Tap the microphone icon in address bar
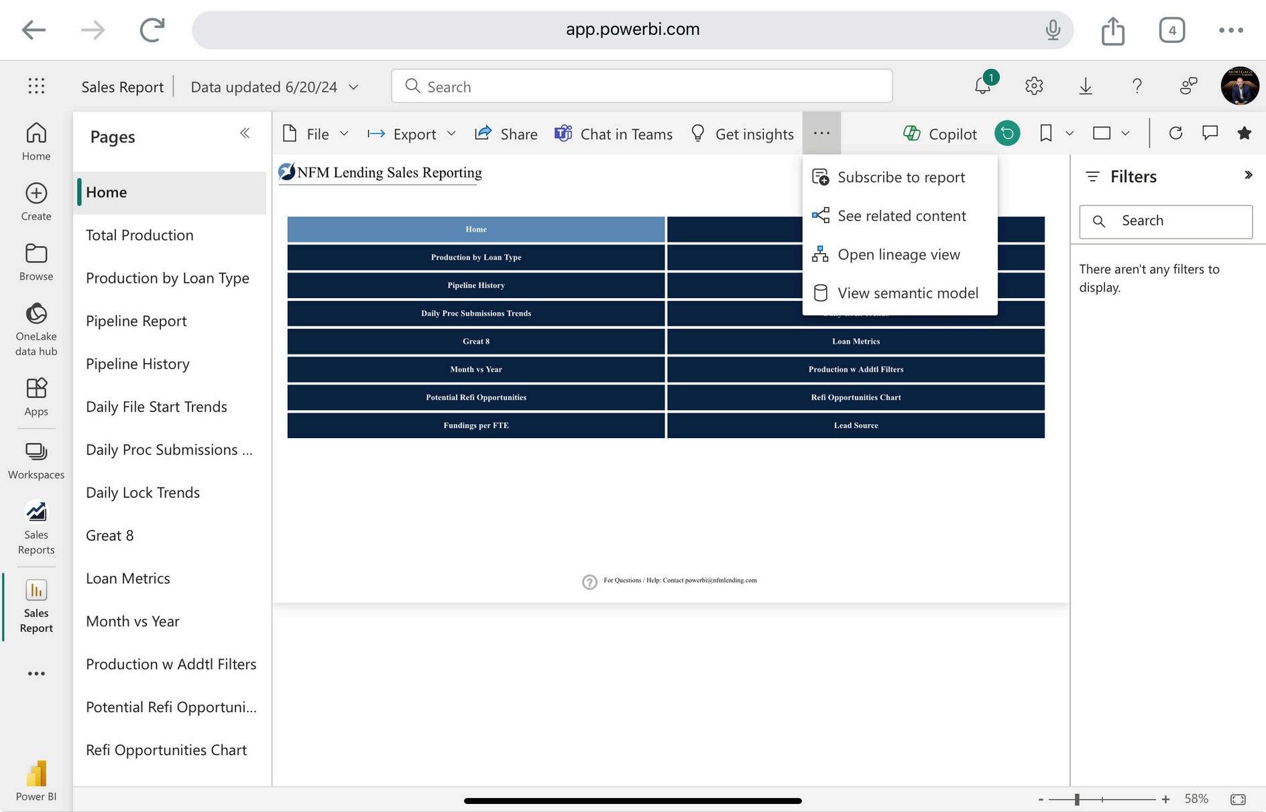The image size is (1266, 812). point(1053,29)
